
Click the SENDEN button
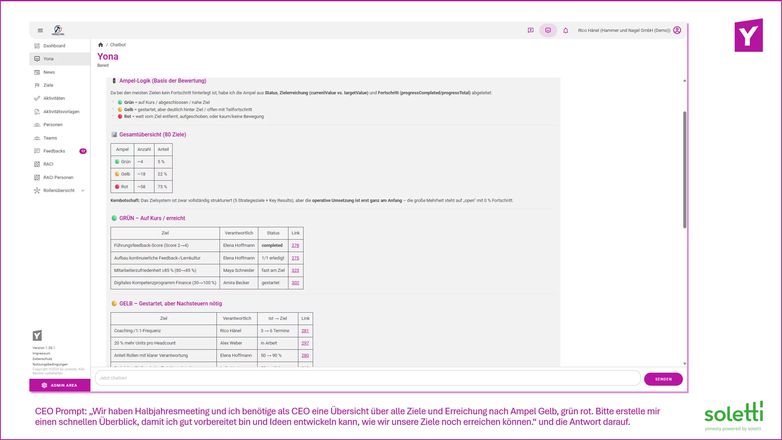click(663, 379)
